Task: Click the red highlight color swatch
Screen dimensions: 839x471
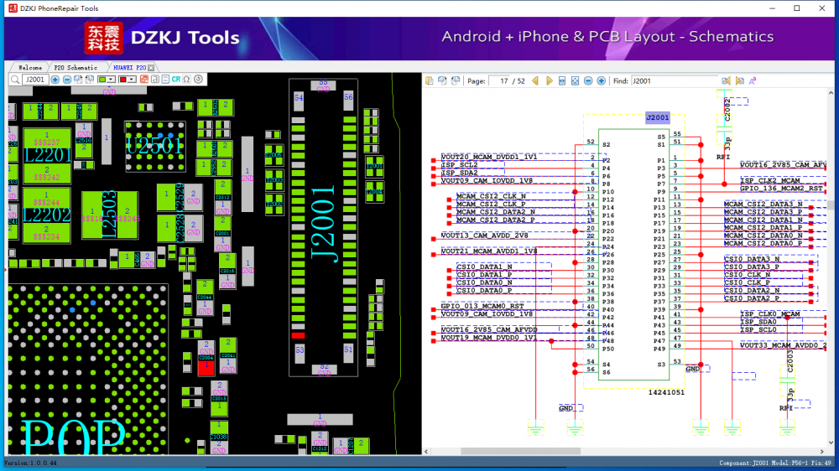Action: pos(122,80)
